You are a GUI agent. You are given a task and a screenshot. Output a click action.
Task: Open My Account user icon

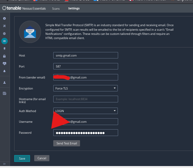pos(5,82)
